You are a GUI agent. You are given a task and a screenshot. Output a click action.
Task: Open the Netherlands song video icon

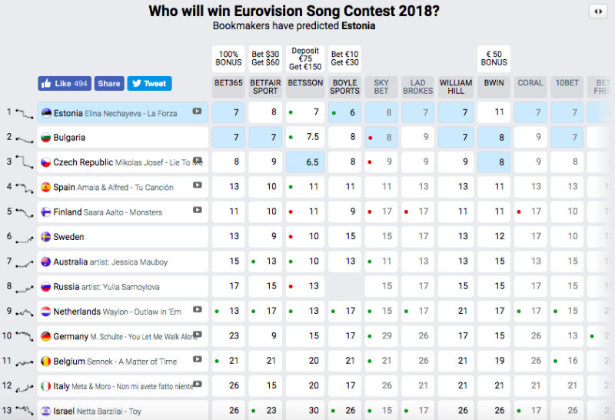coord(198,309)
